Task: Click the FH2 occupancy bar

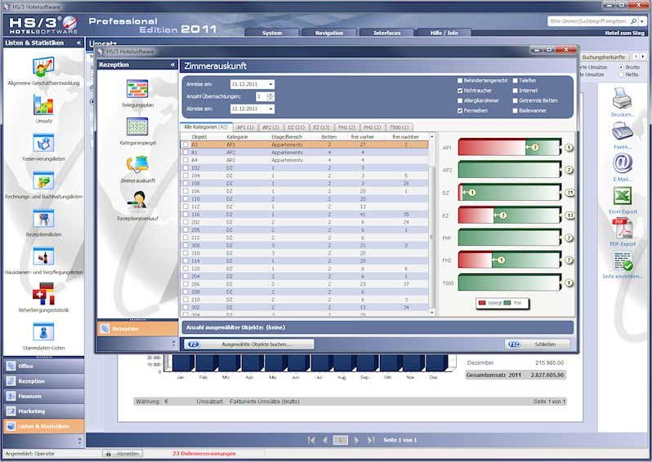Action: point(509,260)
